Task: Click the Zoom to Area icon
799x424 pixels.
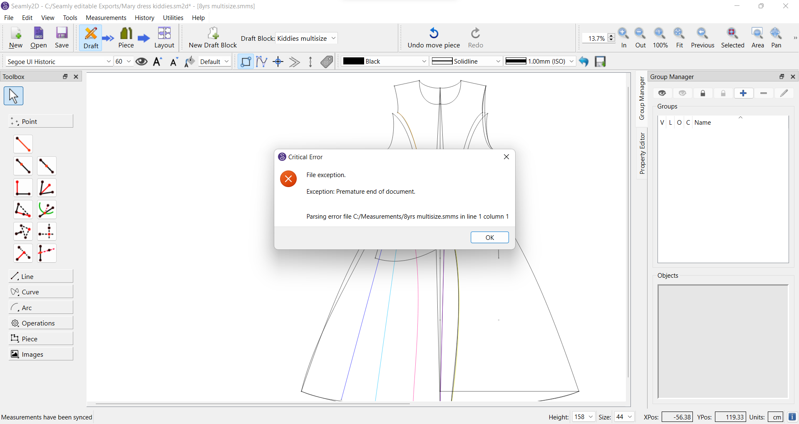Action: pyautogui.click(x=757, y=34)
